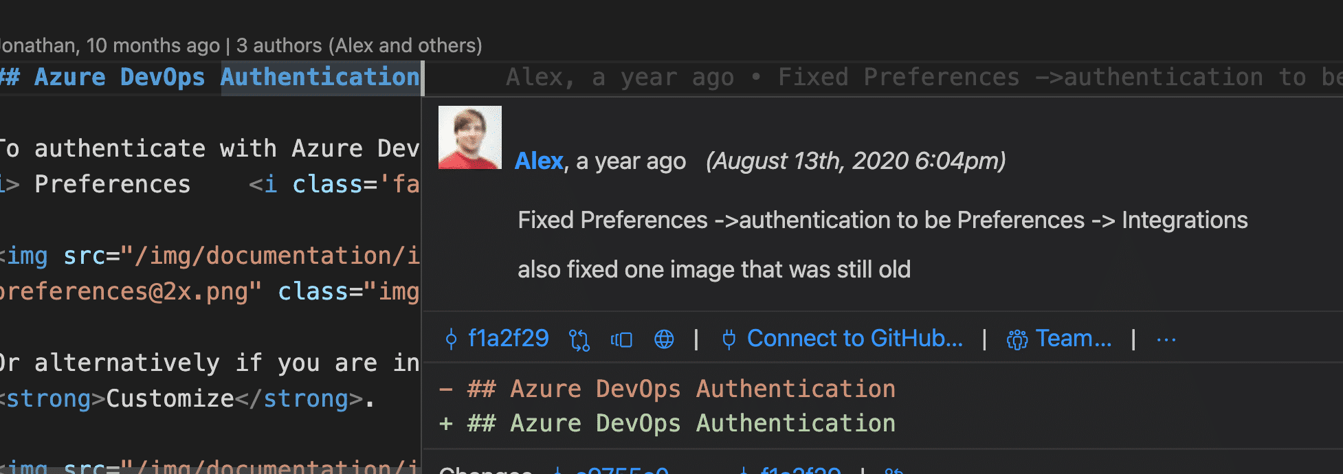Click the author name Alex

(538, 160)
